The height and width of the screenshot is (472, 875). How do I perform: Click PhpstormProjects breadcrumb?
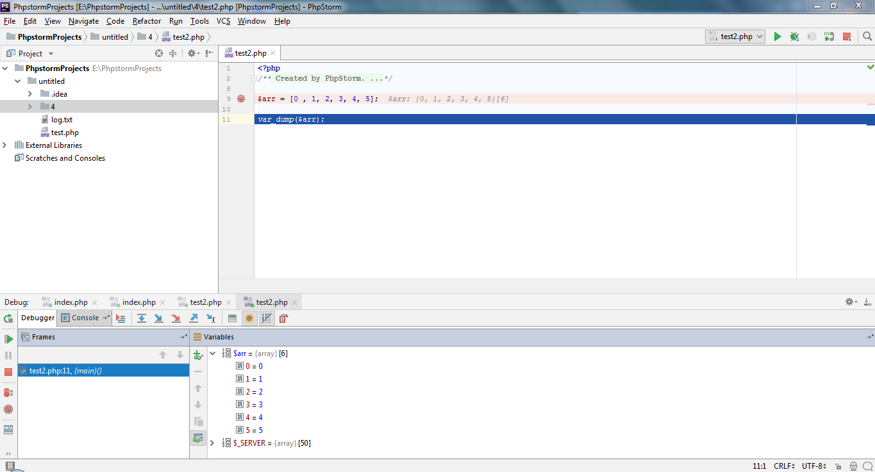[x=45, y=37]
